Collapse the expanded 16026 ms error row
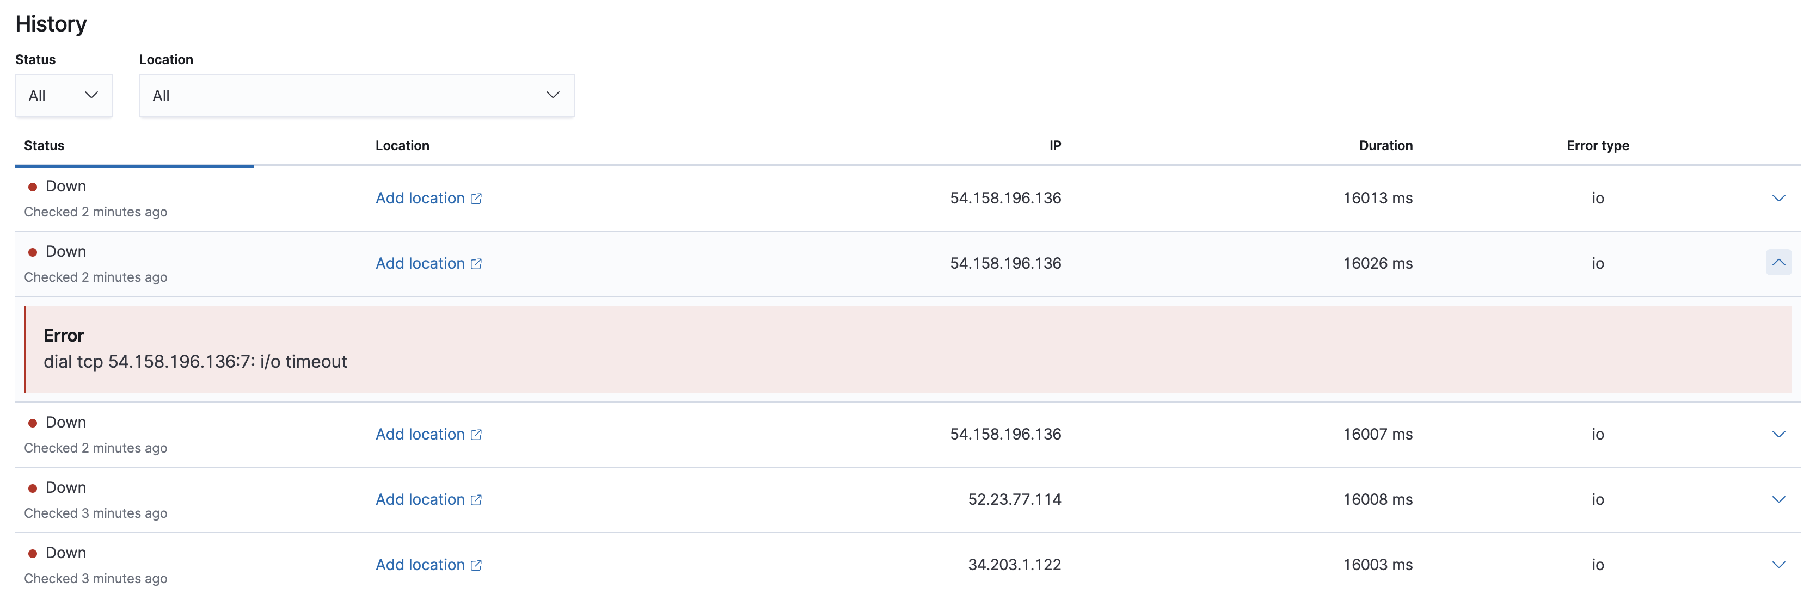 tap(1778, 263)
